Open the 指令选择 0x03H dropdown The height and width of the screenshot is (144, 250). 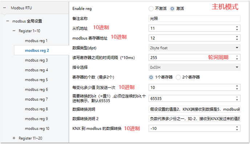click(x=194, y=67)
